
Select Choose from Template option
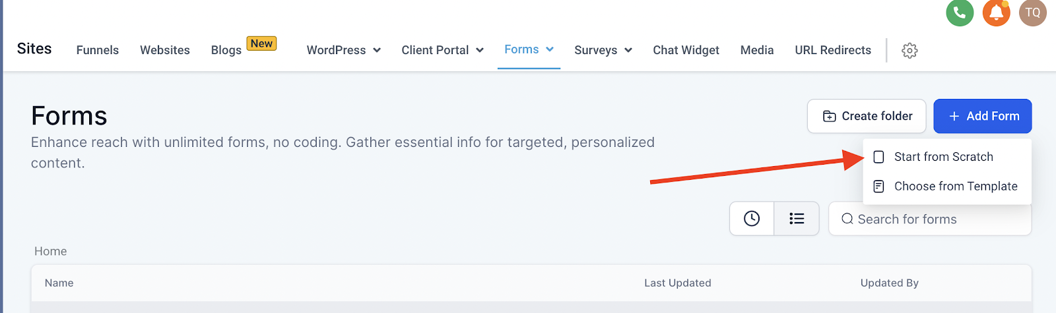[x=947, y=186]
